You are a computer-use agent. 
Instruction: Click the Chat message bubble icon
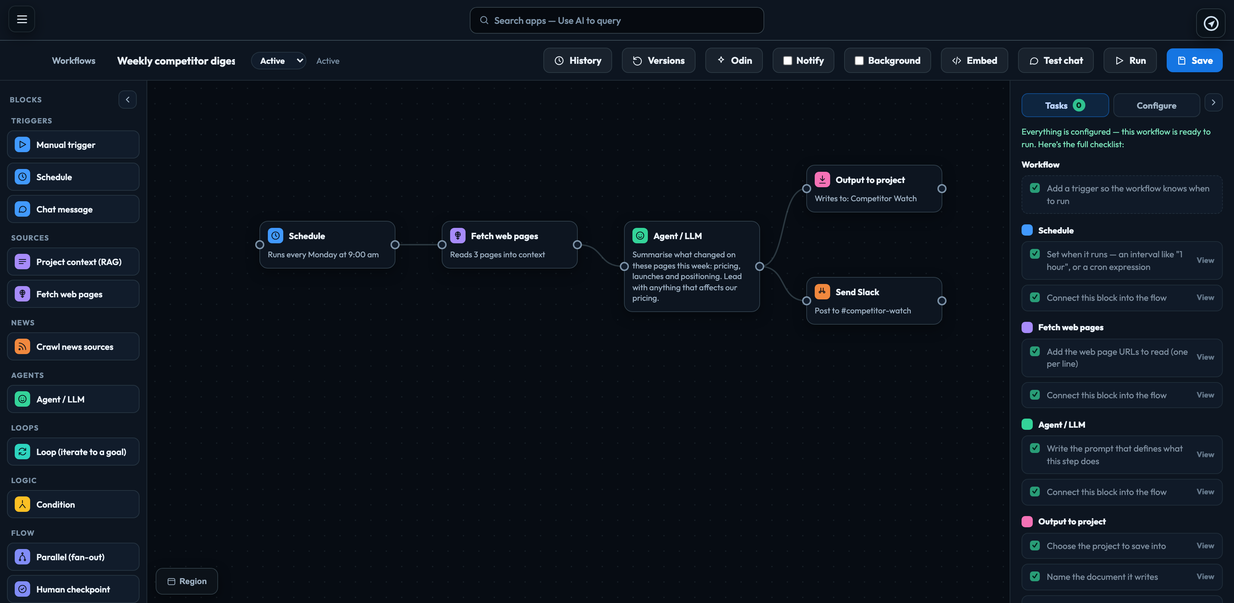(x=22, y=209)
